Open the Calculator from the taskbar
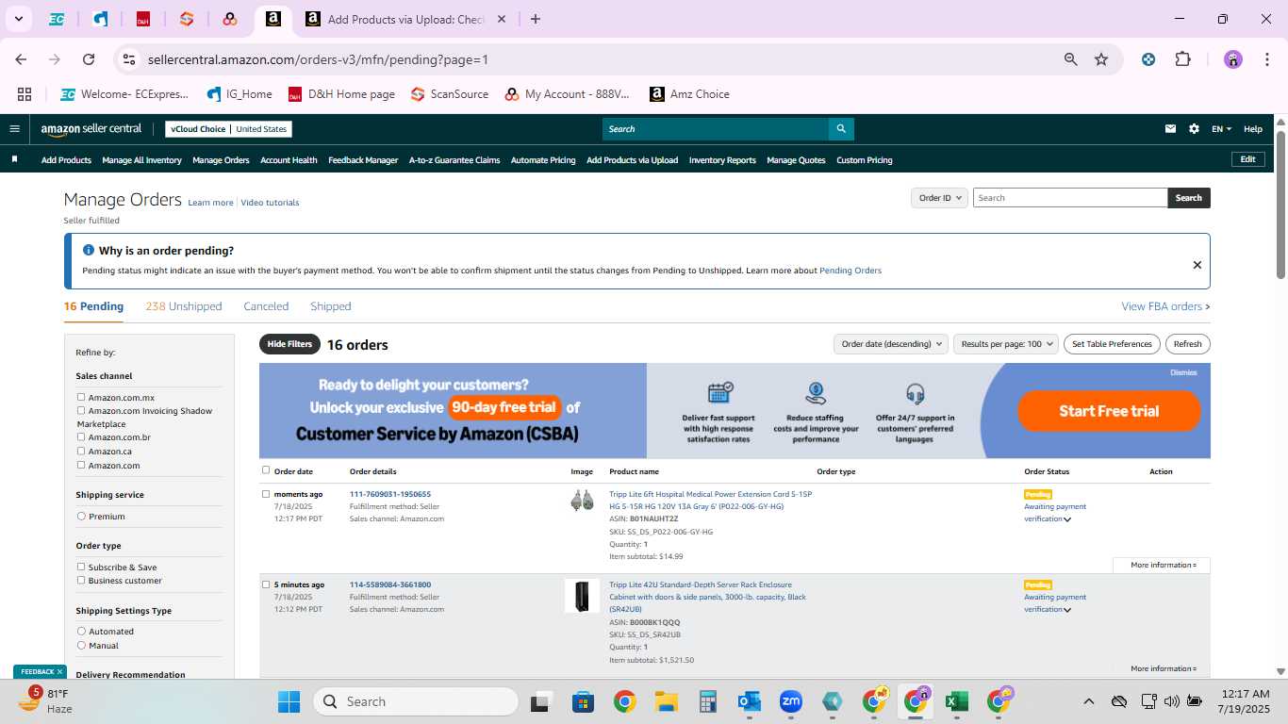1288x724 pixels. pyautogui.click(x=708, y=701)
